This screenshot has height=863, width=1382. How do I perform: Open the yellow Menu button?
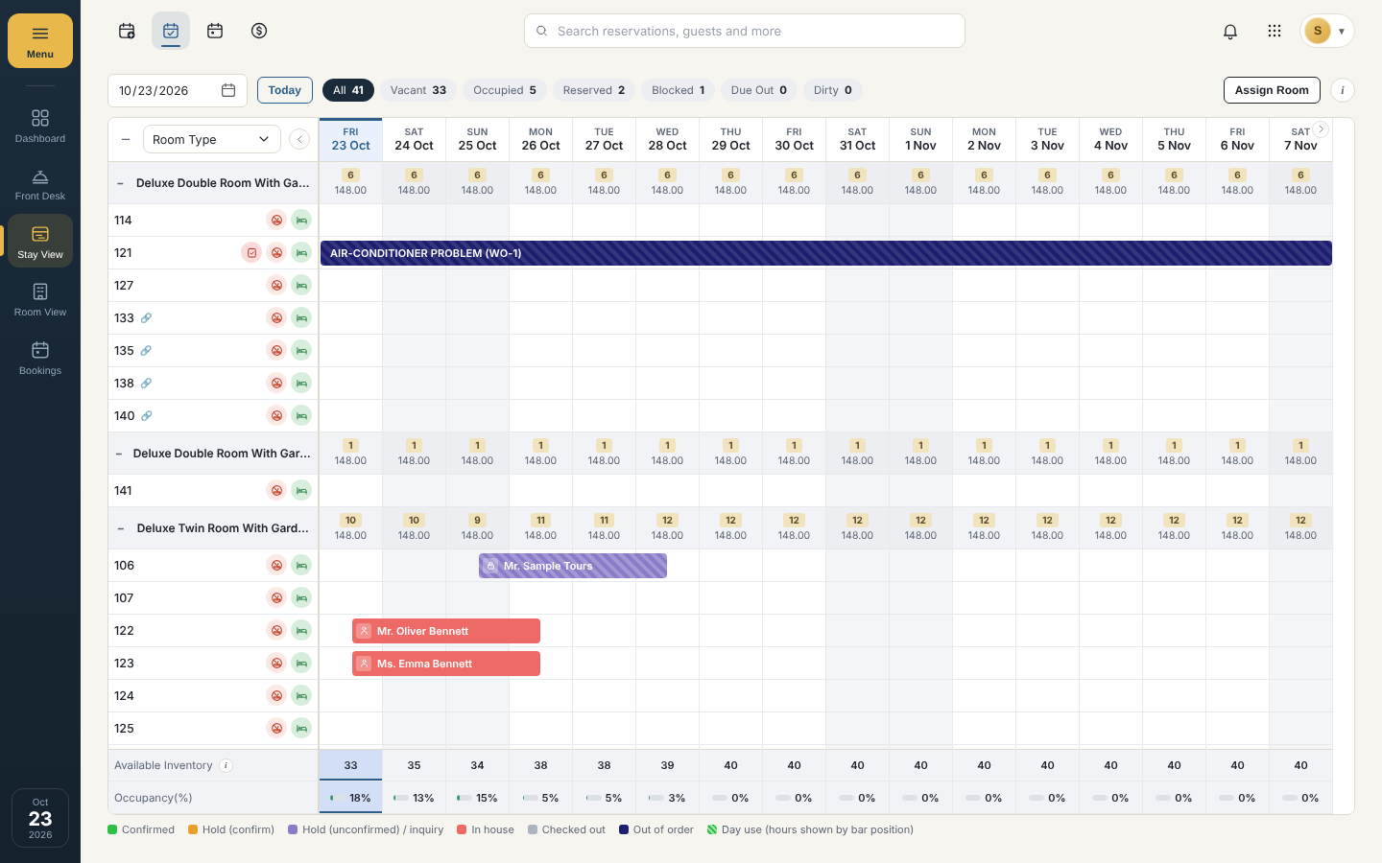(x=40, y=40)
